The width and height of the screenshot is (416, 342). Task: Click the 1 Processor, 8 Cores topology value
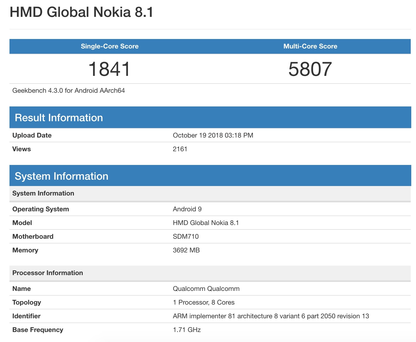[204, 302]
